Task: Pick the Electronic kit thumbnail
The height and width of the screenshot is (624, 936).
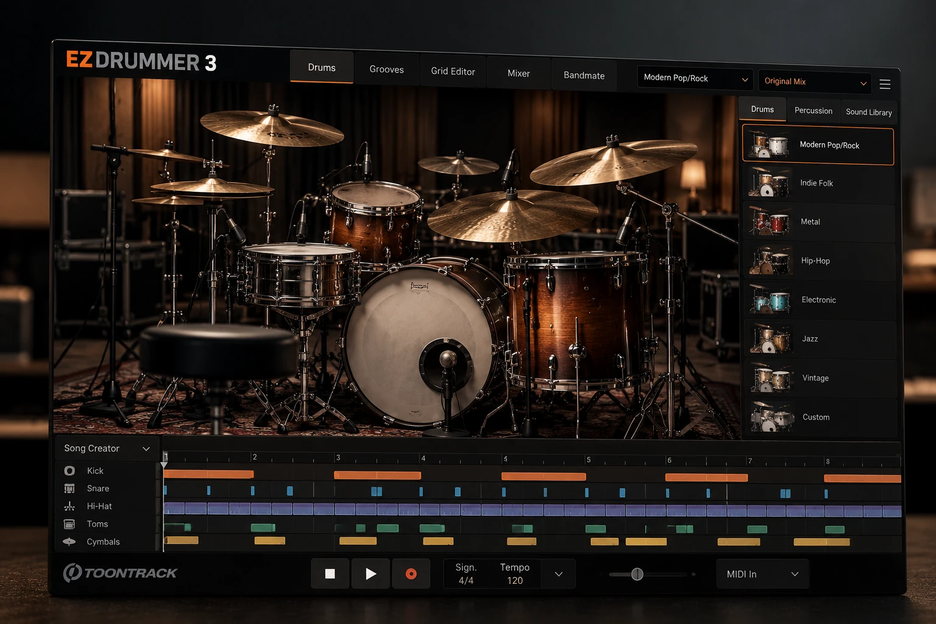Action: tap(770, 299)
